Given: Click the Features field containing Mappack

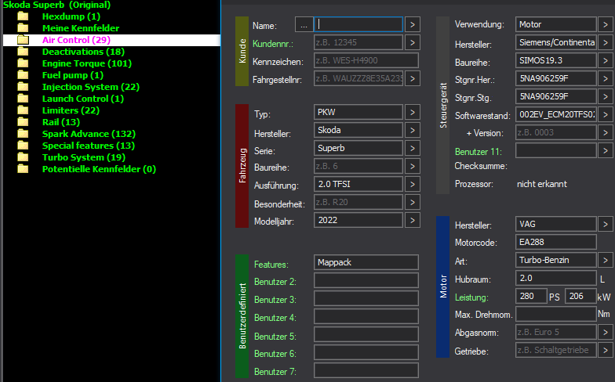Looking at the screenshot, I should point(366,262).
